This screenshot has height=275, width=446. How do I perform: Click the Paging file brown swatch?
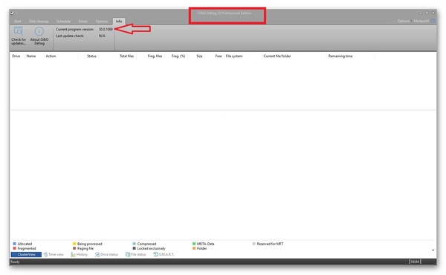pos(74,248)
